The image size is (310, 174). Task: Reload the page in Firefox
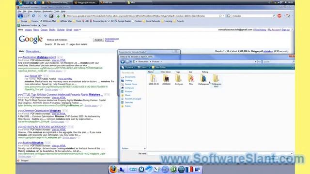(x=33, y=16)
